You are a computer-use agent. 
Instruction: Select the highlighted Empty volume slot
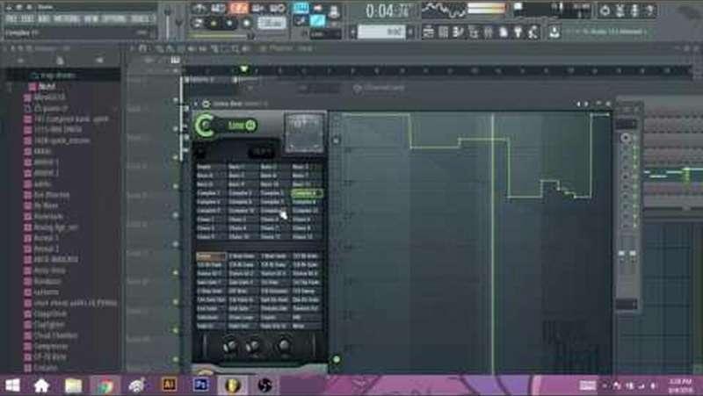click(x=211, y=256)
